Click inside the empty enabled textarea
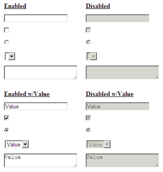163x172 pixels. (x=41, y=72)
